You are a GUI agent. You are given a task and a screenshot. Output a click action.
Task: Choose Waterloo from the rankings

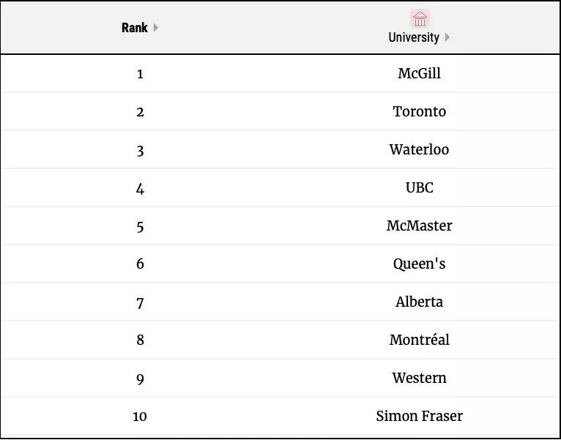(x=420, y=149)
